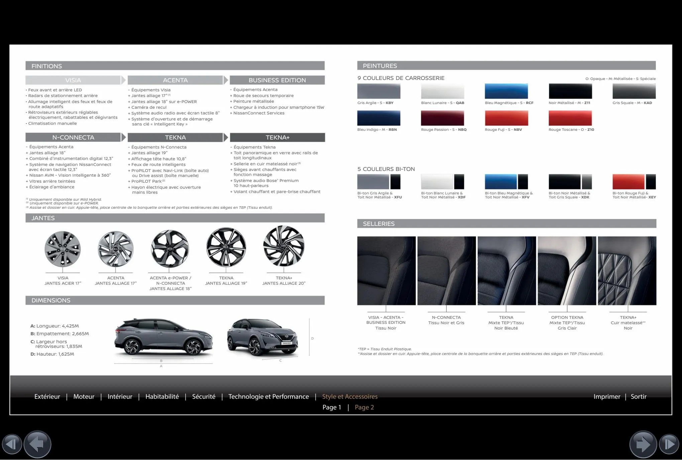The width and height of the screenshot is (682, 460).
Task: Click the 'B: Empattement: 2,665M' text
Action: point(60,334)
